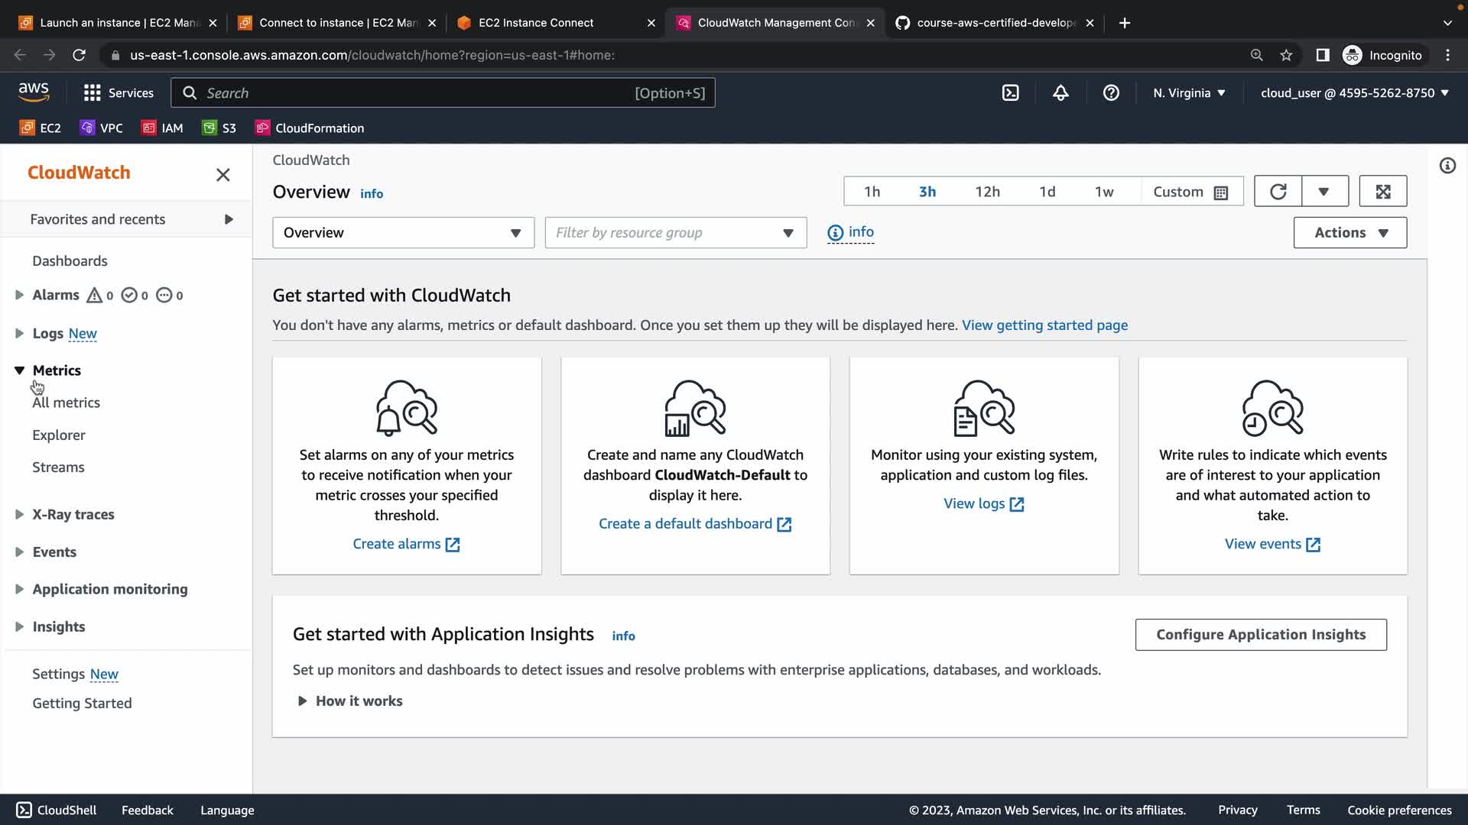Enter full screen with the expand icon
1468x825 pixels.
(x=1382, y=192)
